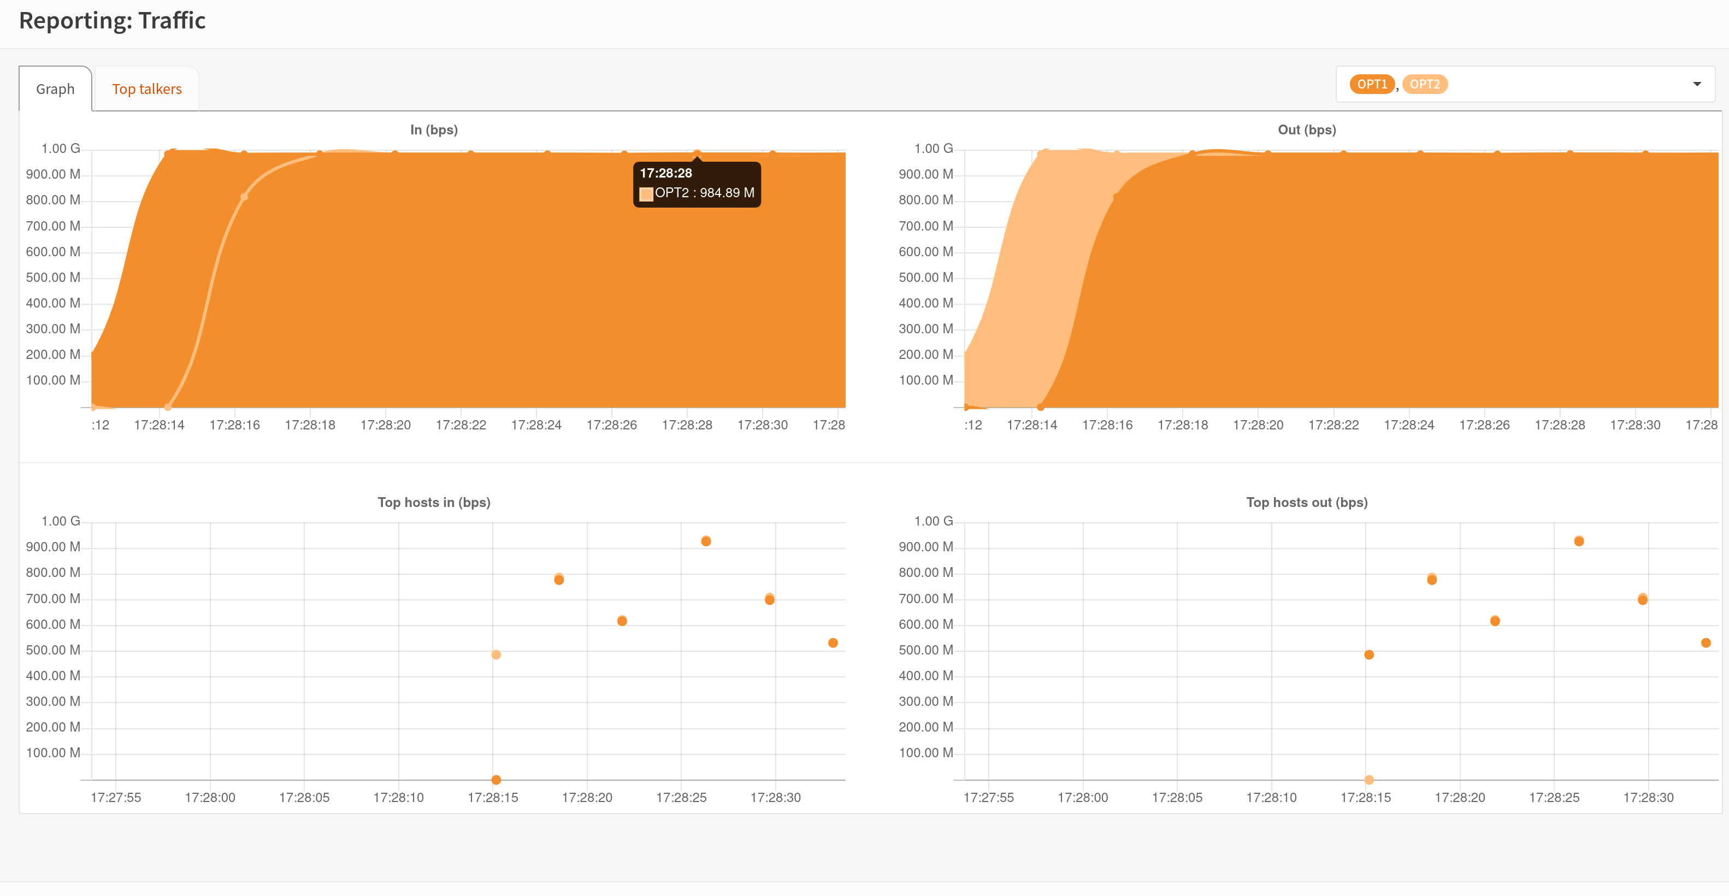Click the OPT2 800 M point on In chart
This screenshot has width=1729, height=896.
pos(244,197)
